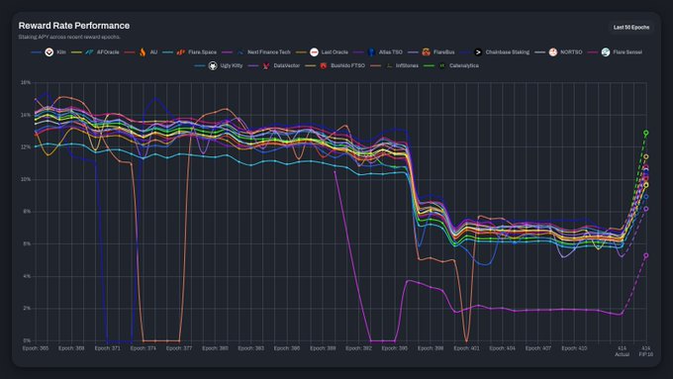The image size is (673, 379).
Task: Select the InfStones legend icon
Action: click(x=389, y=65)
